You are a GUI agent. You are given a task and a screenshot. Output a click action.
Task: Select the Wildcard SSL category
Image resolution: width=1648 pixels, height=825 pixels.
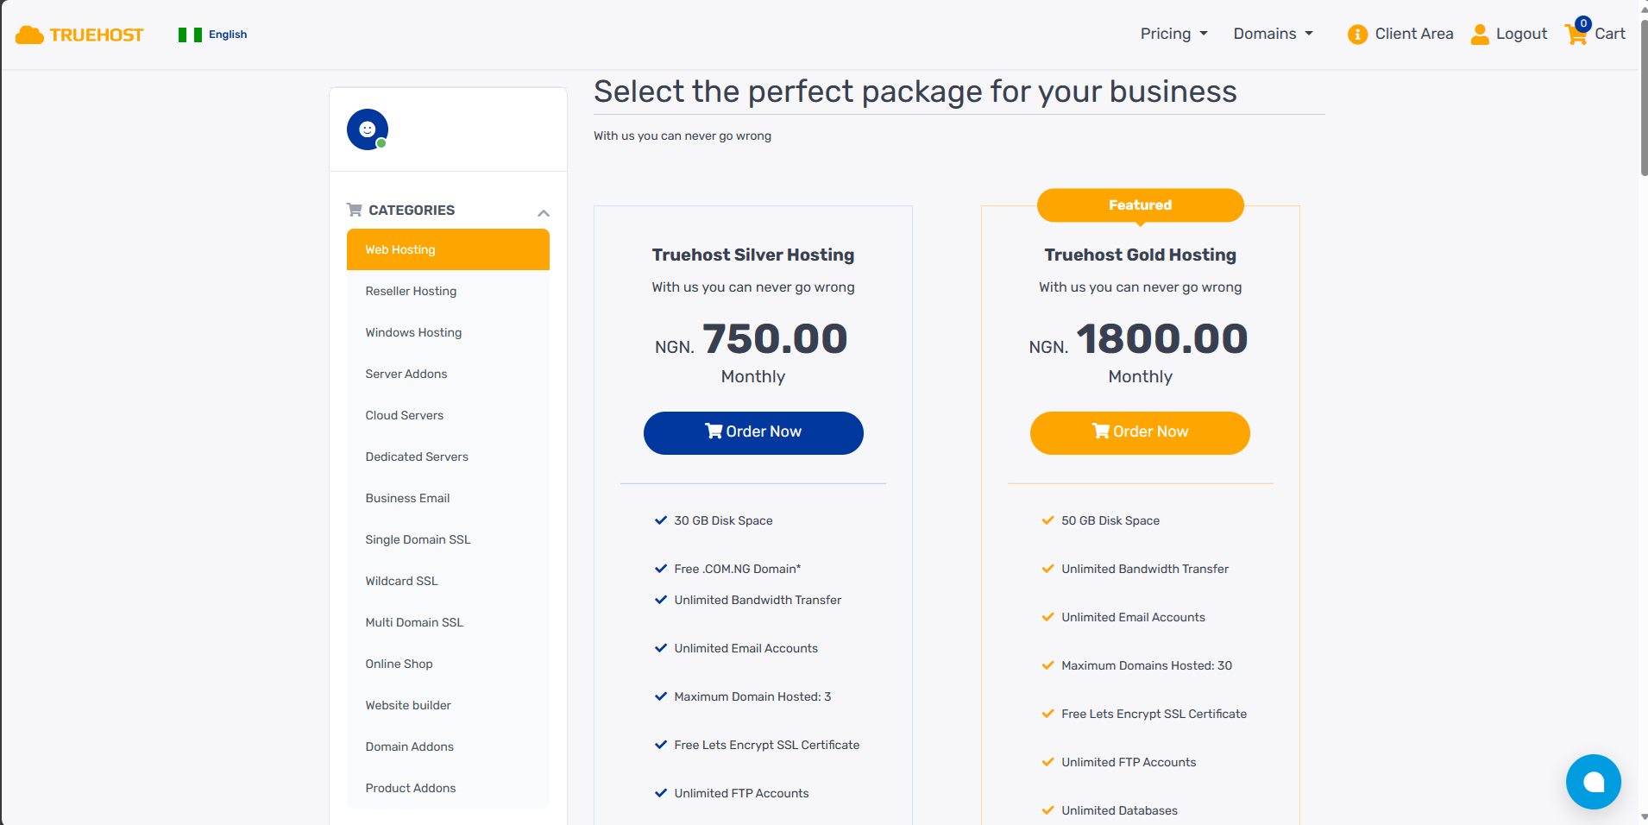tap(401, 581)
